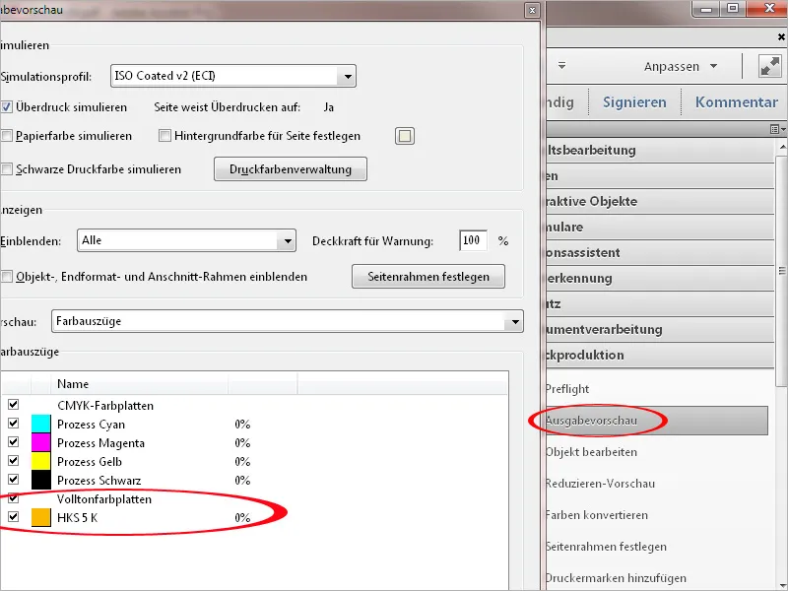Click the diagonal arrows expand icon
Image resolution: width=788 pixels, height=591 pixels.
pyautogui.click(x=768, y=66)
